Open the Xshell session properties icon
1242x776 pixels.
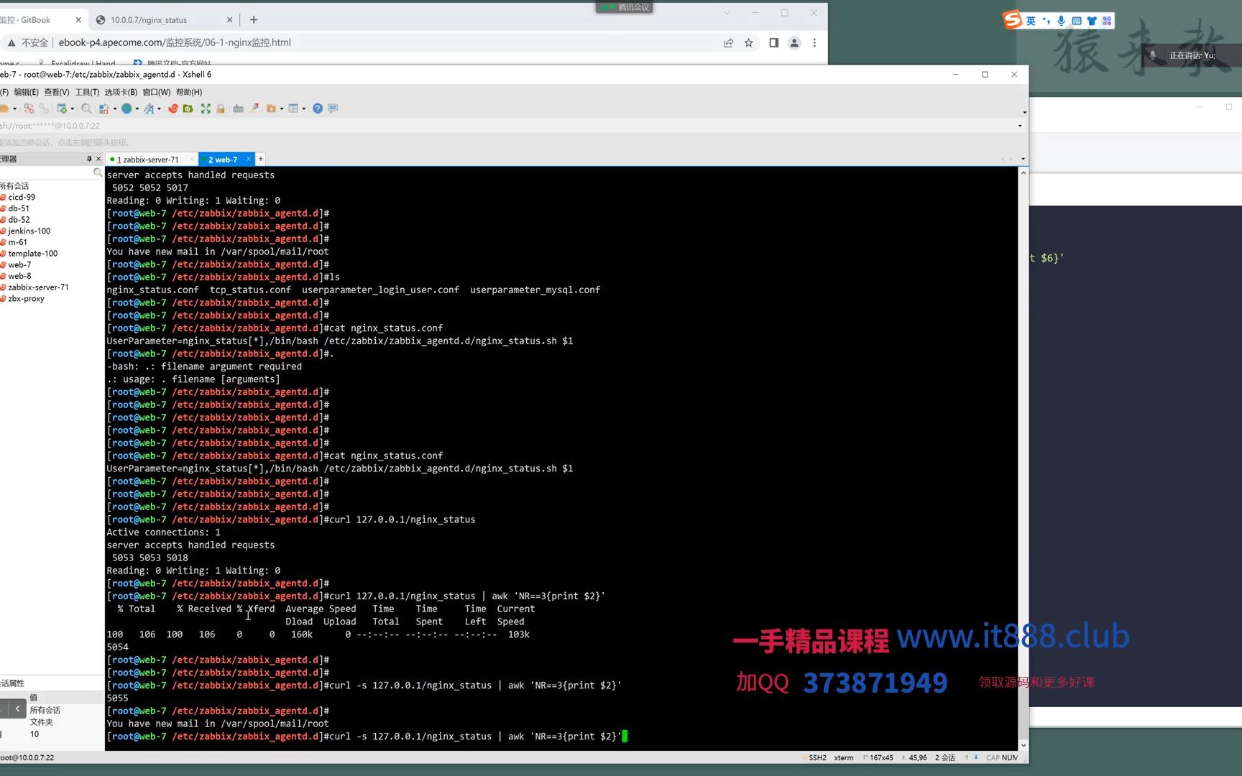[x=62, y=108]
